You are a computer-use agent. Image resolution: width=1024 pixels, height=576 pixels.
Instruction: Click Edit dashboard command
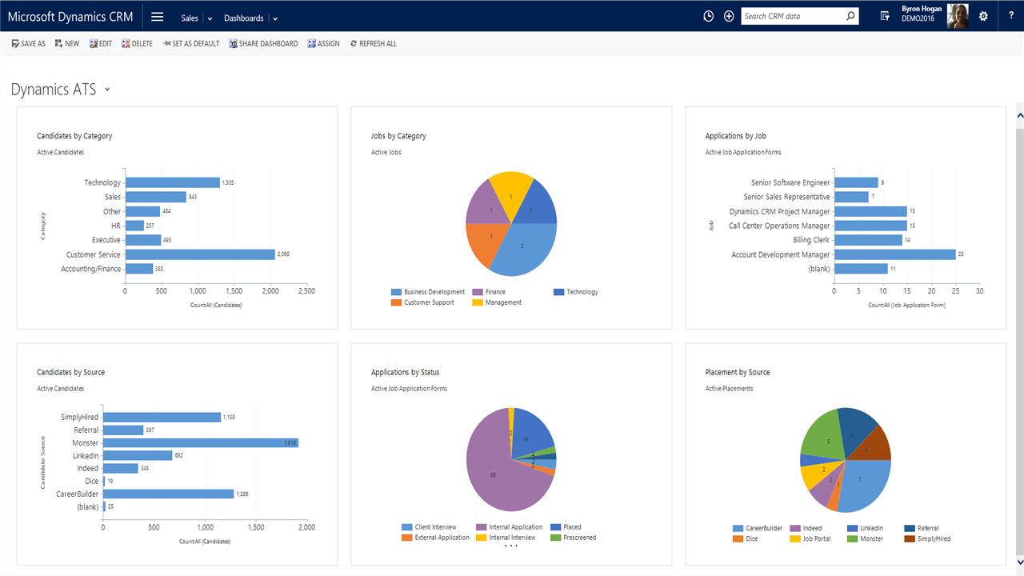click(x=101, y=44)
